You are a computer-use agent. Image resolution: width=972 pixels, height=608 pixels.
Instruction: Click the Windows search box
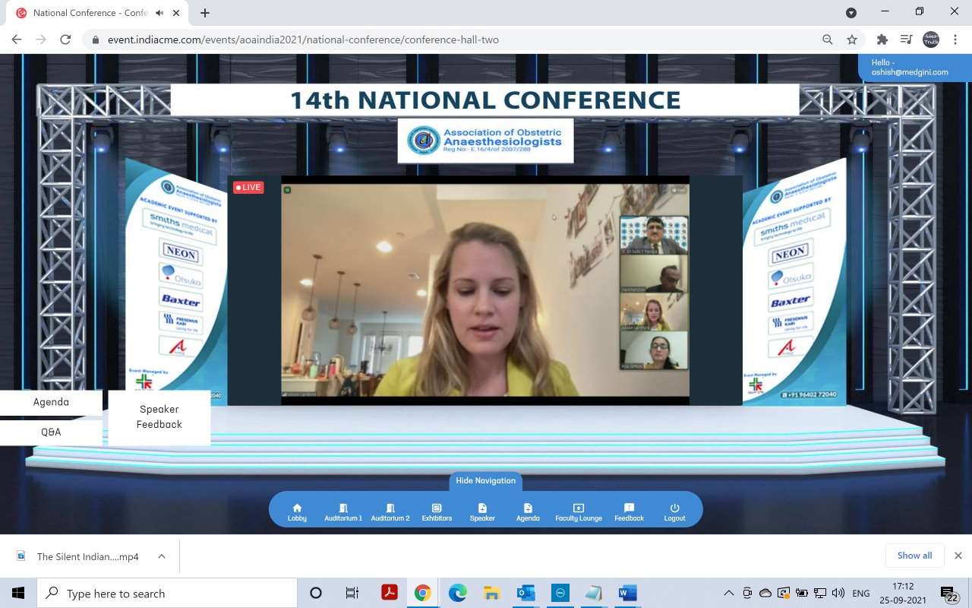click(x=167, y=593)
